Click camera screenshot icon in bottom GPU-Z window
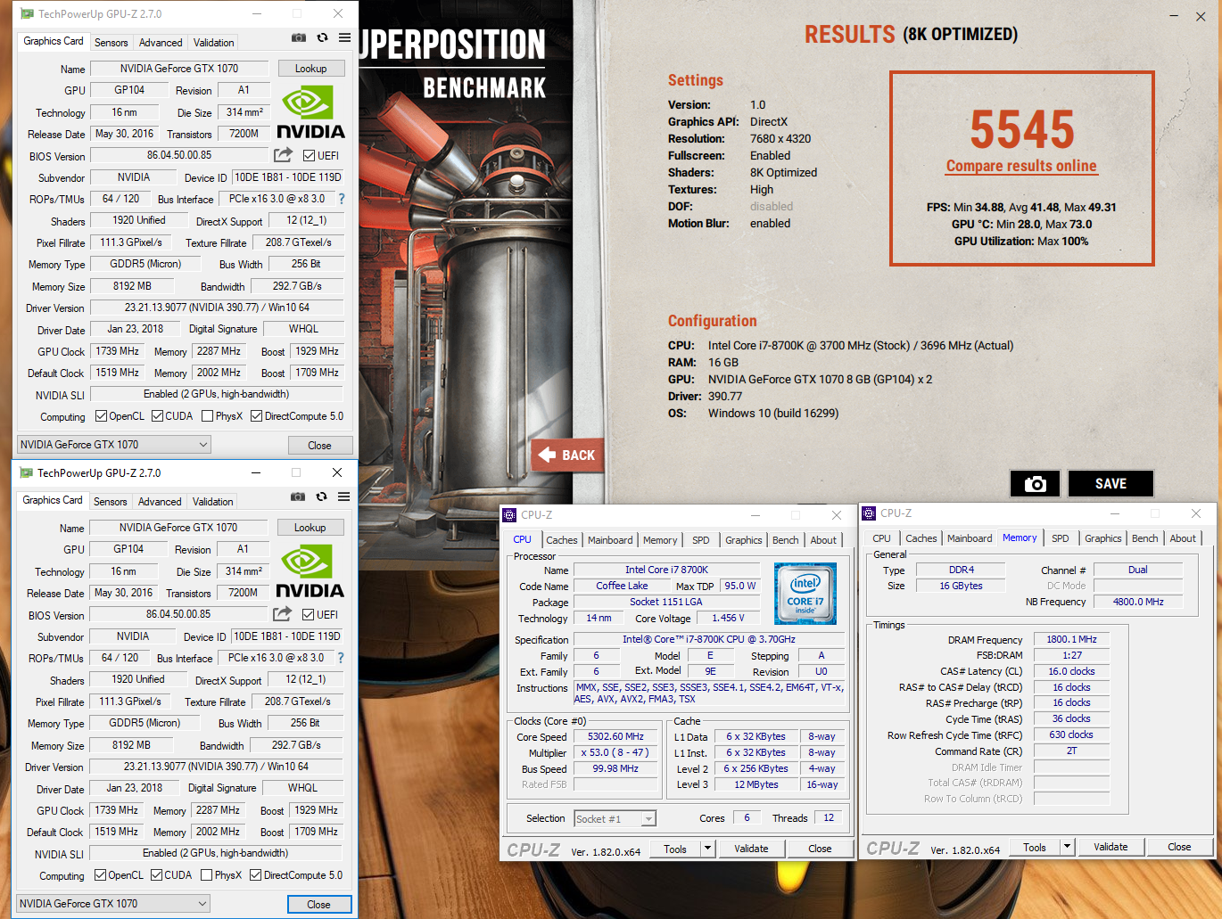Image resolution: width=1222 pixels, height=919 pixels. (298, 496)
